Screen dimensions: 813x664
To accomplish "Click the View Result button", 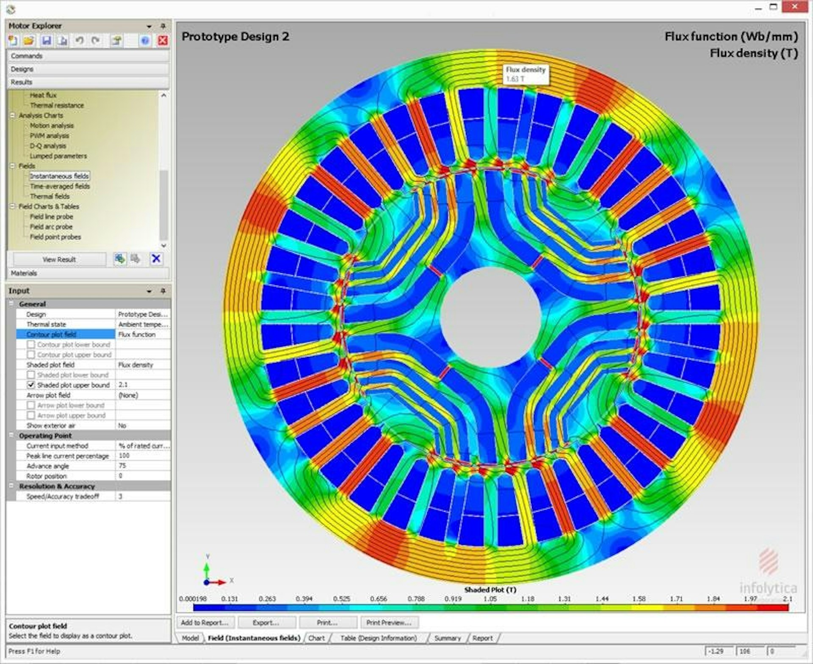I will (x=59, y=260).
